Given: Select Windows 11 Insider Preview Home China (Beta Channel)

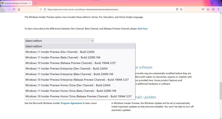Looking at the screenshot, I should [x=80, y=91].
